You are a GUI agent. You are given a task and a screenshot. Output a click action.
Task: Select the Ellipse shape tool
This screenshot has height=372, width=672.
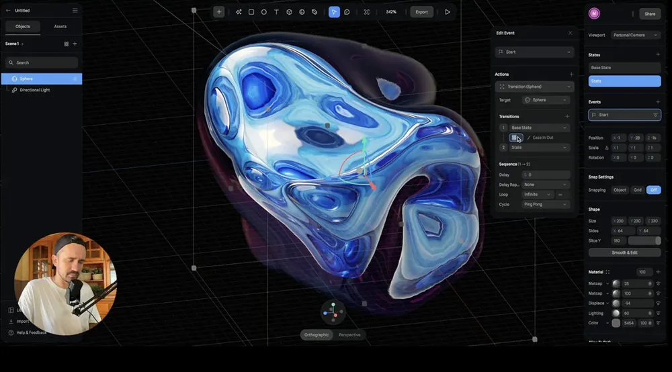(x=264, y=12)
